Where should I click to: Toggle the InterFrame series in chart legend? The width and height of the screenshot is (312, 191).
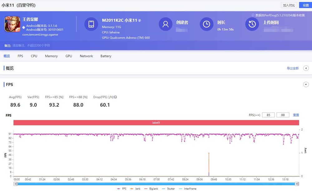(x=188, y=189)
